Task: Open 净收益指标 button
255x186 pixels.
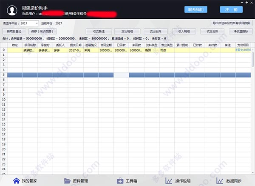Action: coord(241,31)
